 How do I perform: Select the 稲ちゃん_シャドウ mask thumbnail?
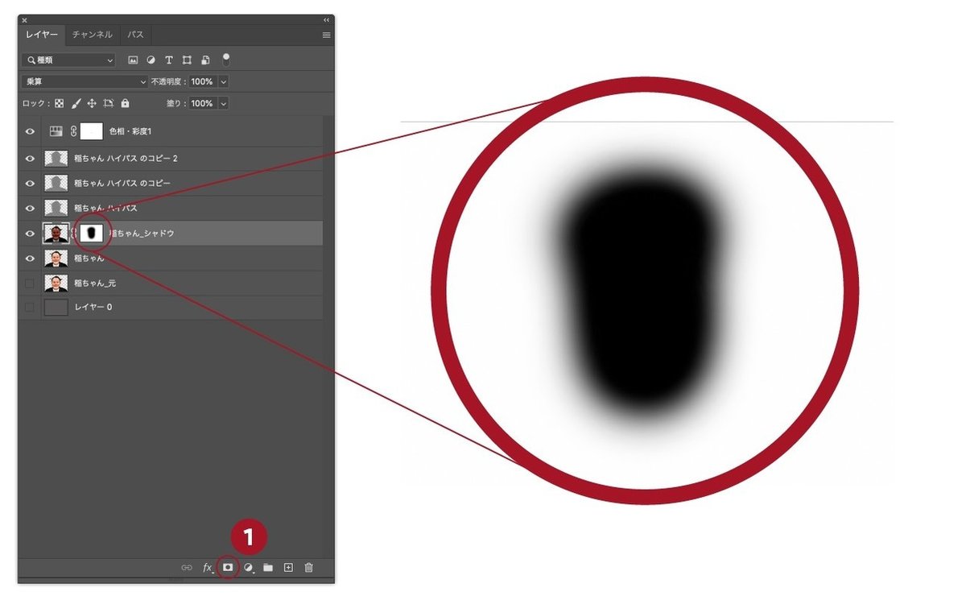[x=92, y=234]
